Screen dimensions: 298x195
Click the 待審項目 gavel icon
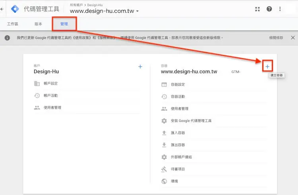(x=164, y=169)
